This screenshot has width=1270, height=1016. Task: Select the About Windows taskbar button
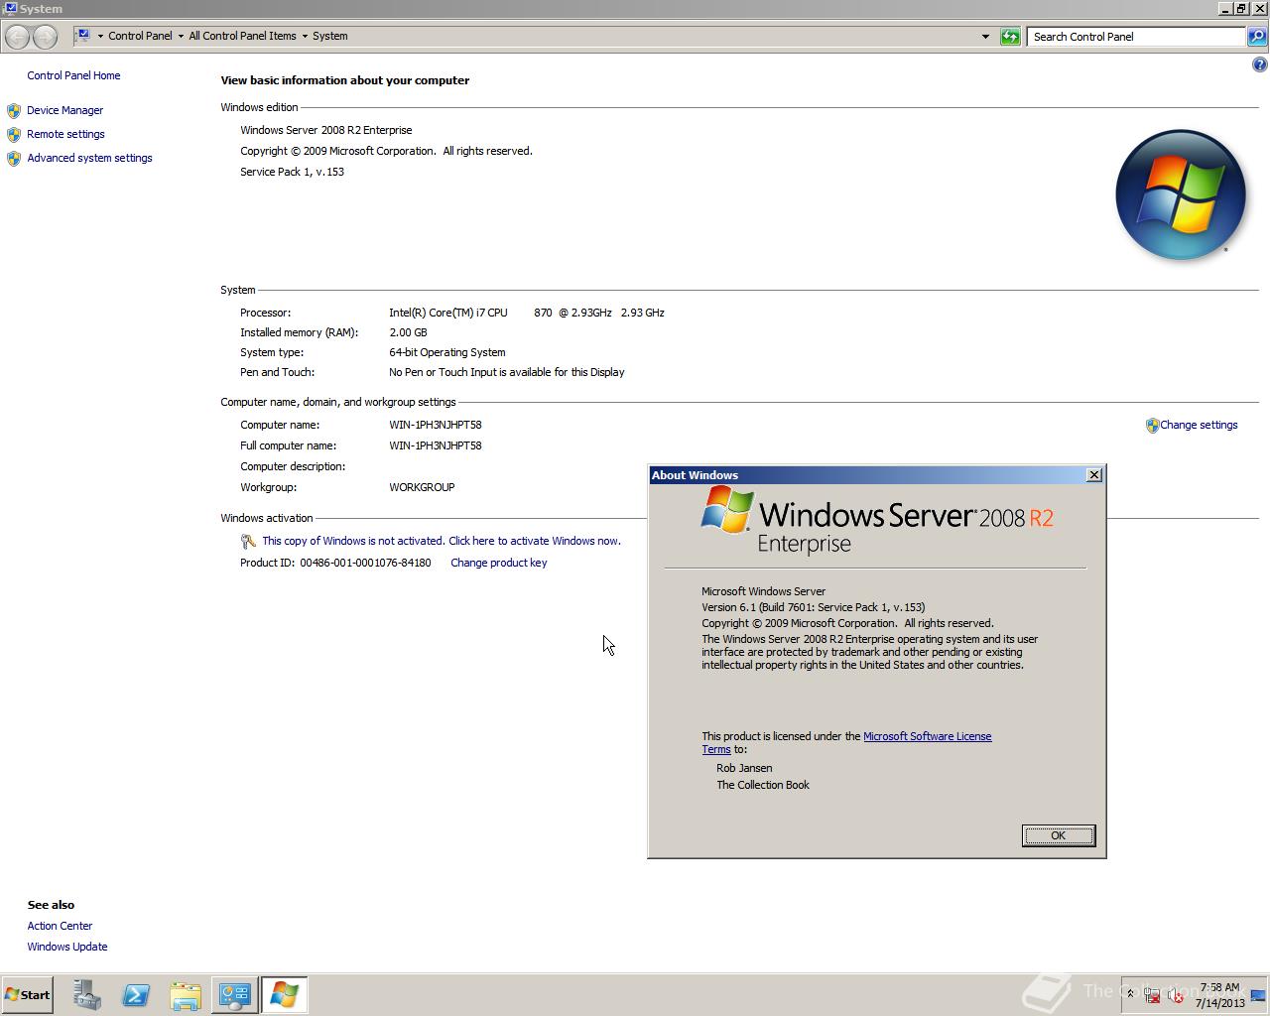click(x=285, y=995)
